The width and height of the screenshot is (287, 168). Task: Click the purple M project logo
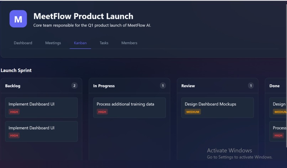18,19
